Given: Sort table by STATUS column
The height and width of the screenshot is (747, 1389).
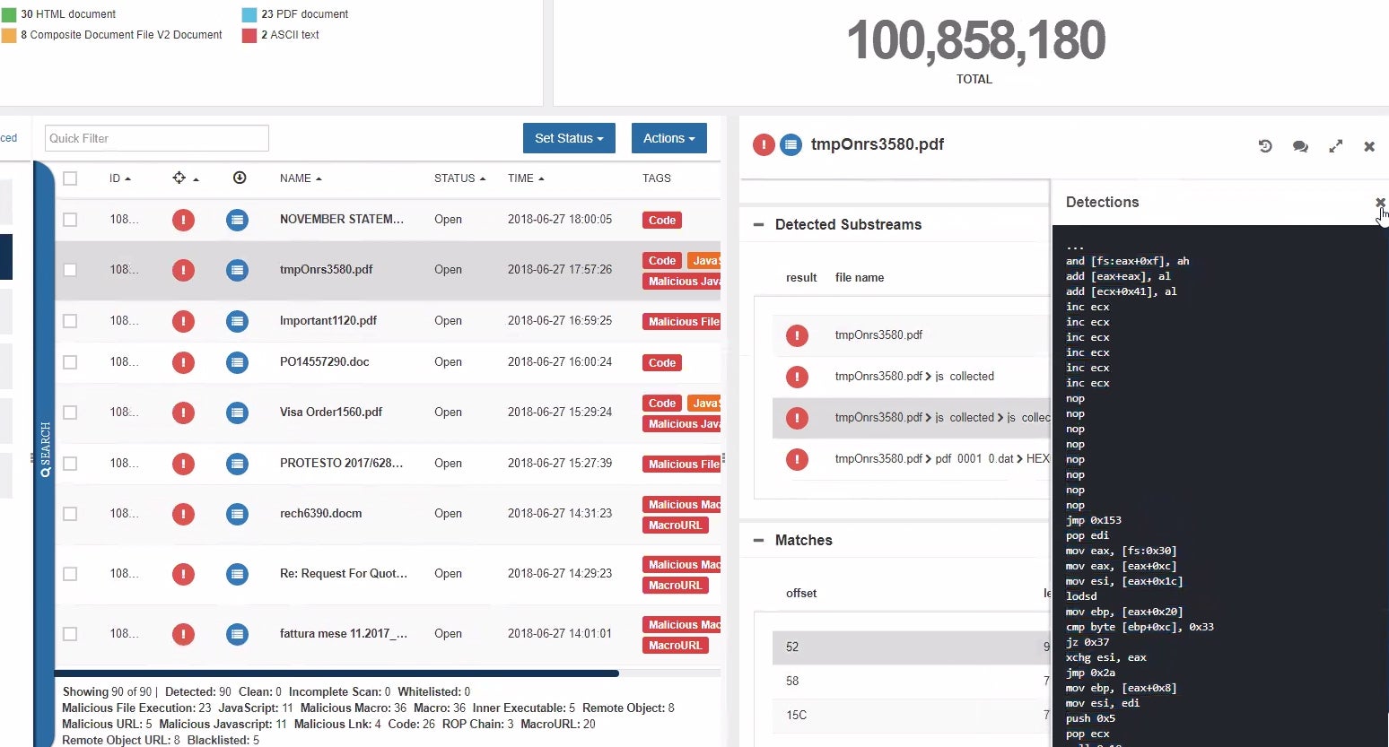Looking at the screenshot, I should (459, 178).
